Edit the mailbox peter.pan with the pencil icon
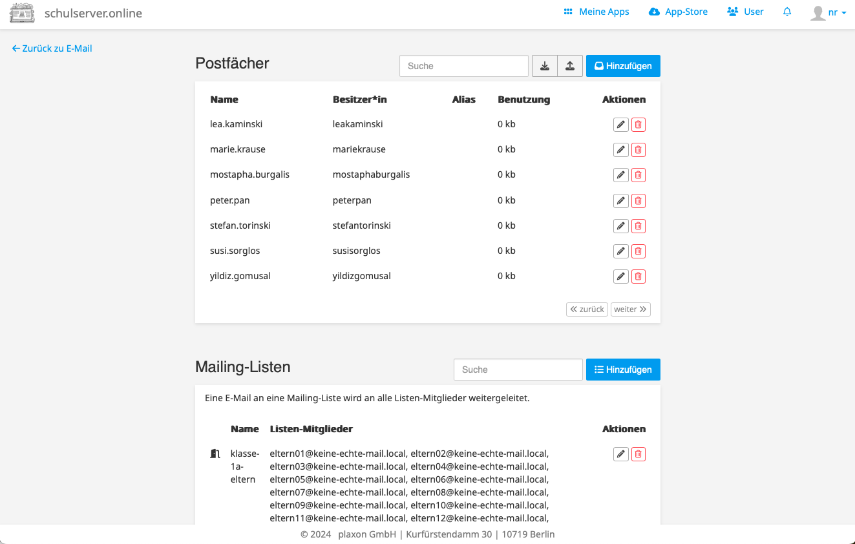Screen dimensions: 855x544 click(620, 200)
